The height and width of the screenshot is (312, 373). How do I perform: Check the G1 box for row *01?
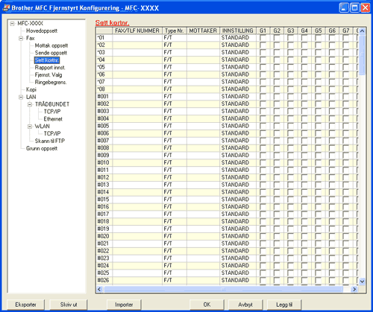point(263,38)
